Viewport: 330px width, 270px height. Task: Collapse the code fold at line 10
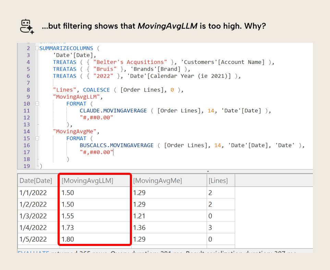[37, 103]
